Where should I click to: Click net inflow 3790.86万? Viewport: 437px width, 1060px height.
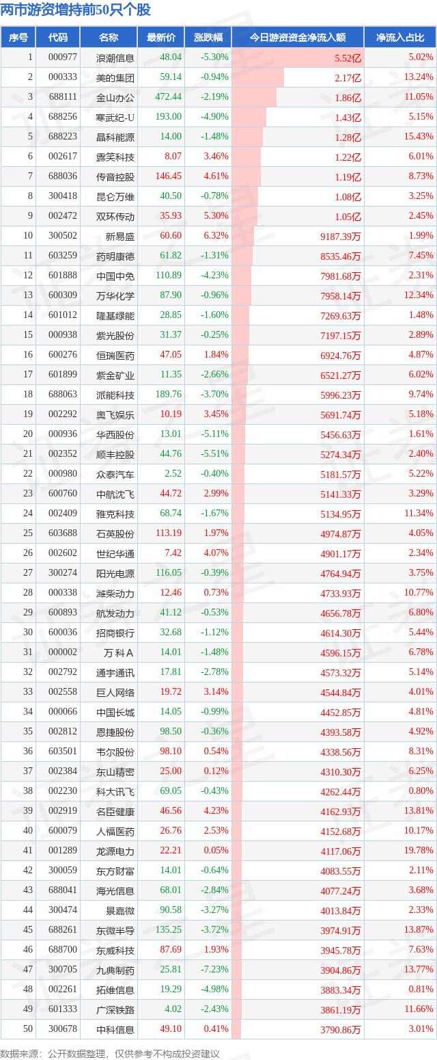(339, 1030)
